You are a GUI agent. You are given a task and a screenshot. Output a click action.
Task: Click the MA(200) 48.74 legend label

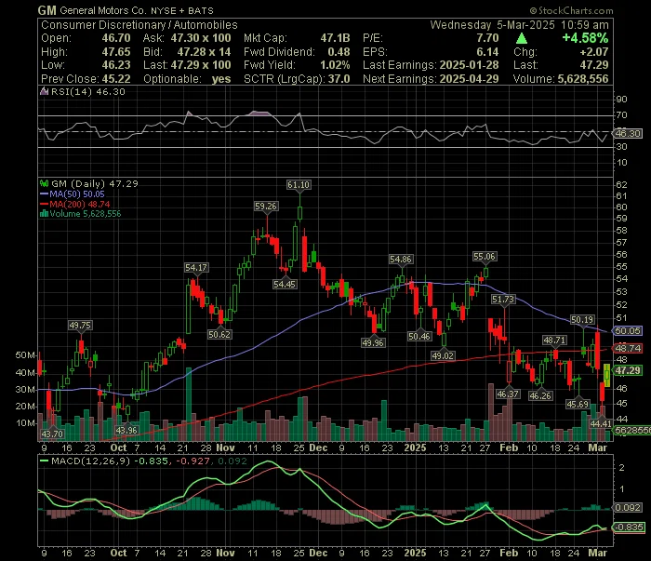80,204
